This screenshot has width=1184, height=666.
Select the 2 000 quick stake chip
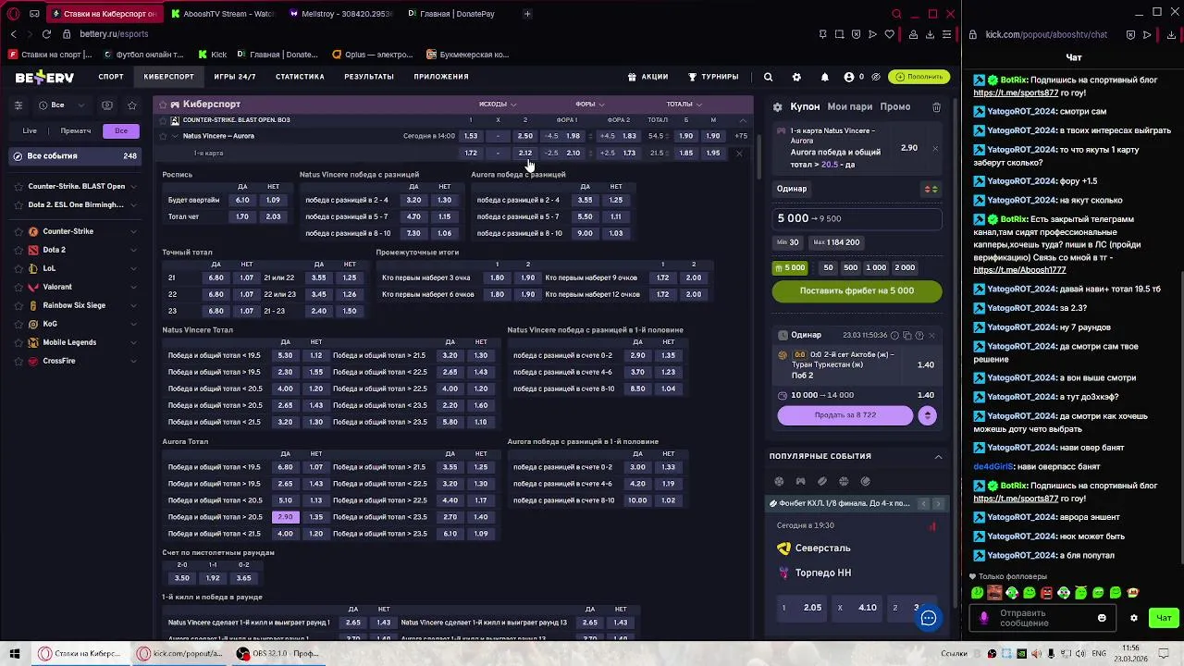[905, 267]
